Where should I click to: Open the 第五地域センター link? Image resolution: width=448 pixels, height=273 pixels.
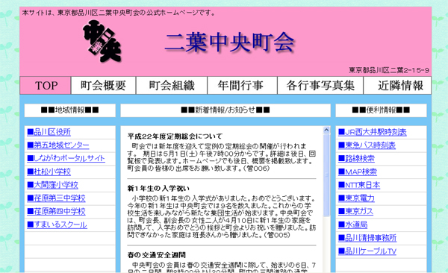click(58, 145)
